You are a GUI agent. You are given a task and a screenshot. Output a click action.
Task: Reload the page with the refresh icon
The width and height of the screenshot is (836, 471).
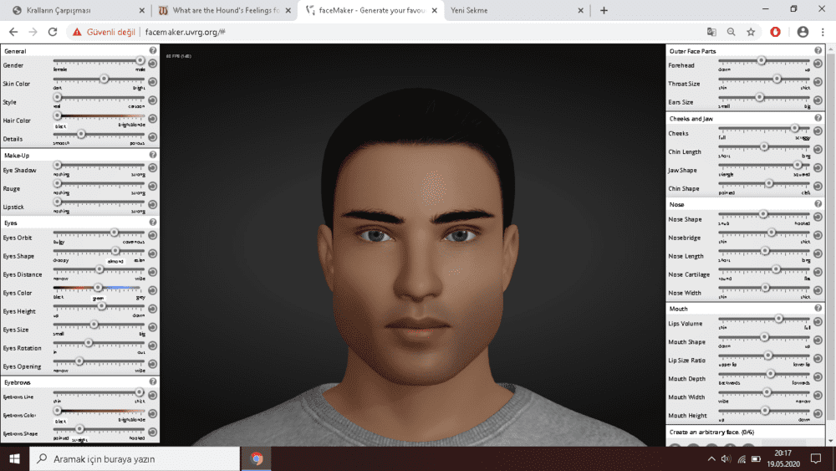(53, 32)
